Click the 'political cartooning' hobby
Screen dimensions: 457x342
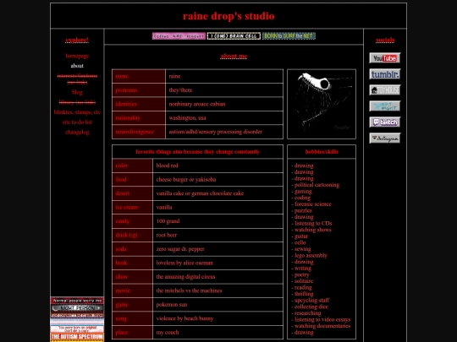(316, 185)
